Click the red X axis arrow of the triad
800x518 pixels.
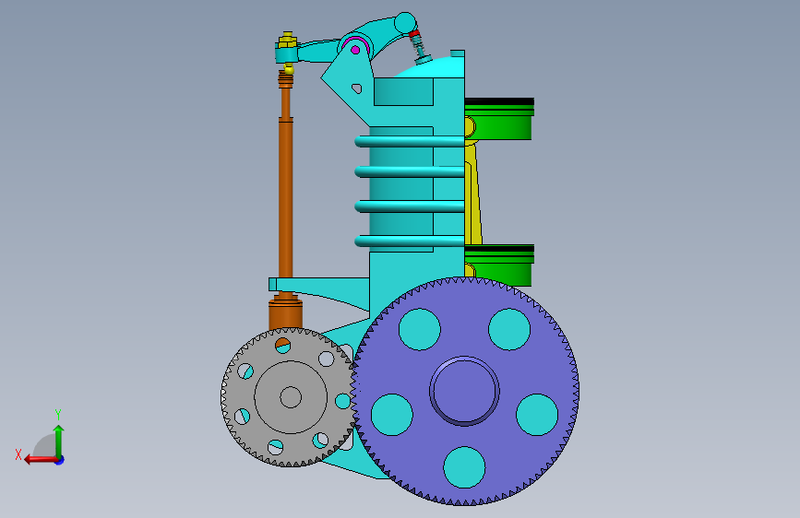tap(41, 460)
